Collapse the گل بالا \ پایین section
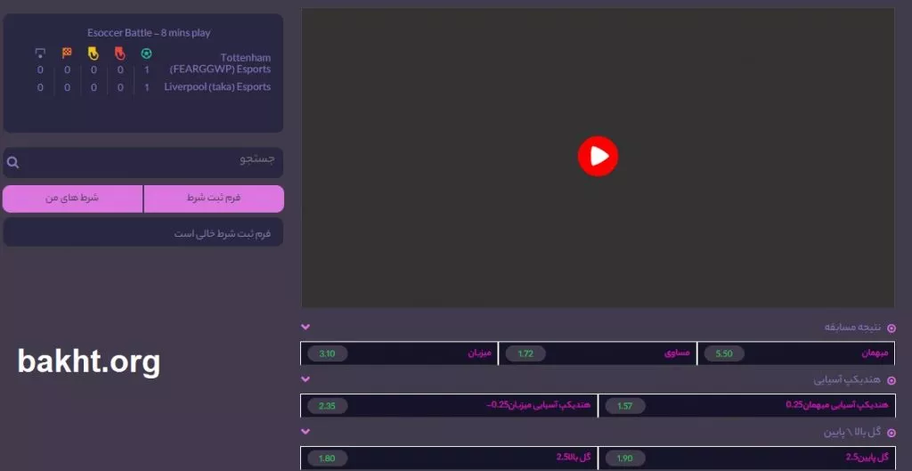 (305, 432)
